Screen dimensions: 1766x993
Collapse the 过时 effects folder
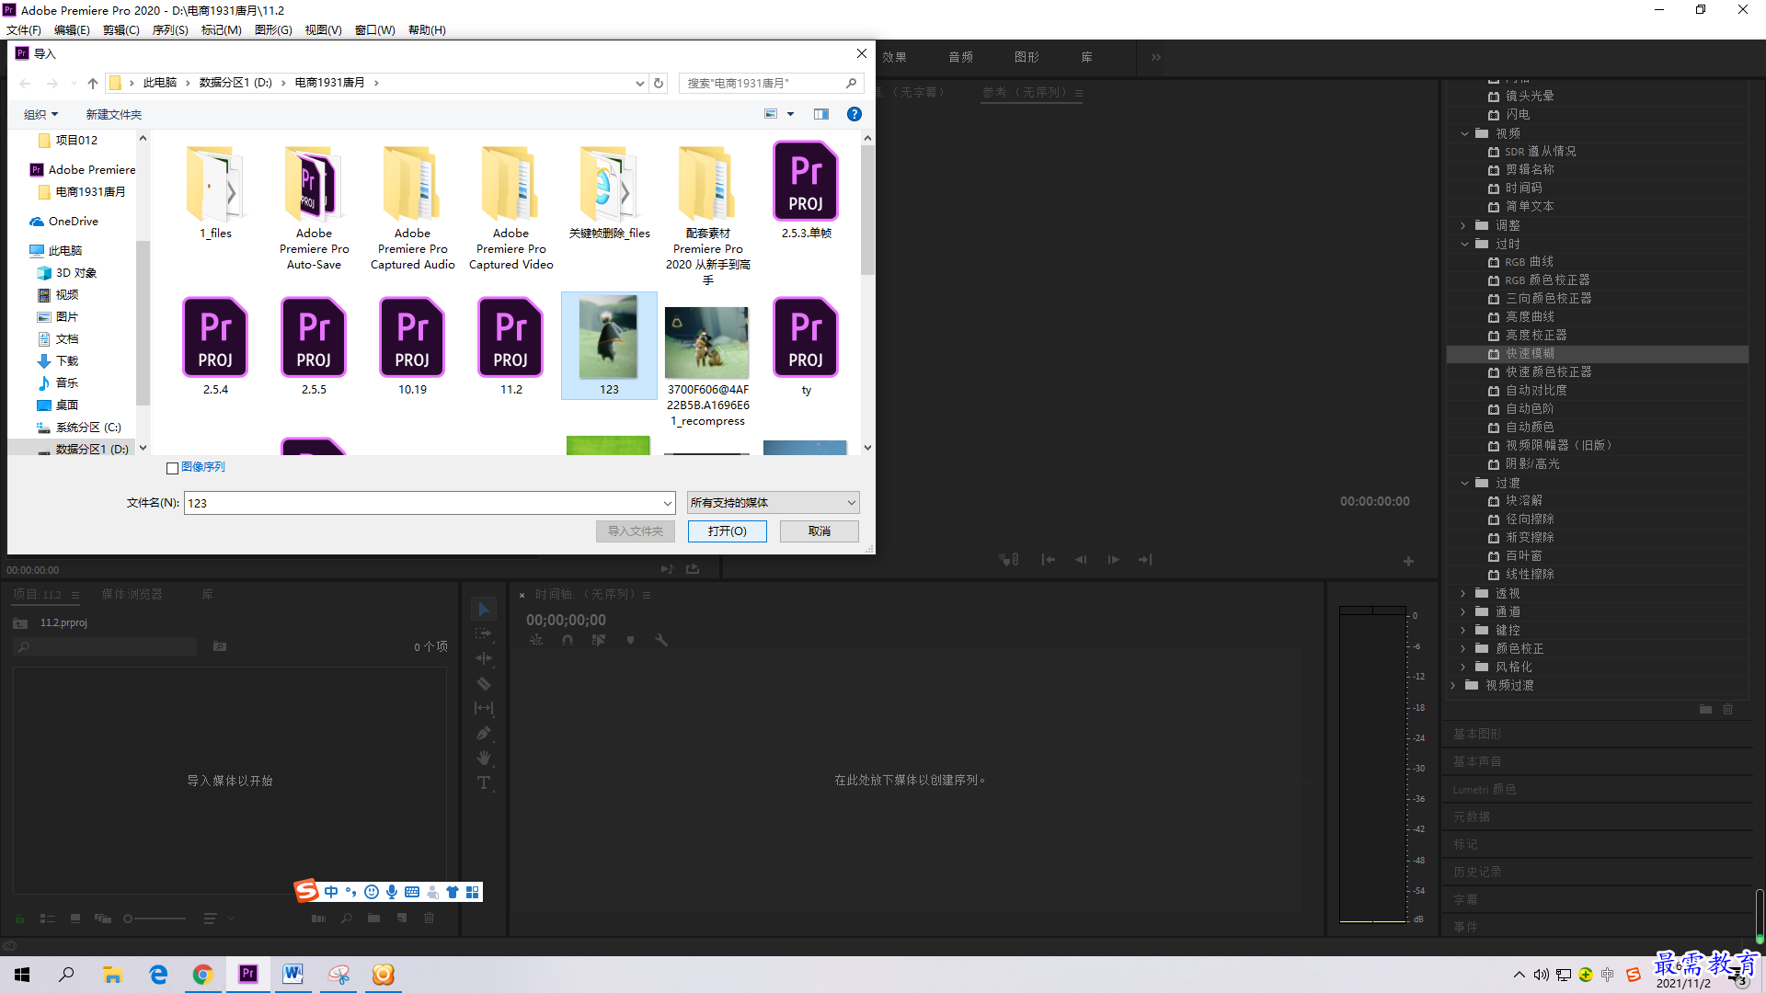(x=1465, y=244)
